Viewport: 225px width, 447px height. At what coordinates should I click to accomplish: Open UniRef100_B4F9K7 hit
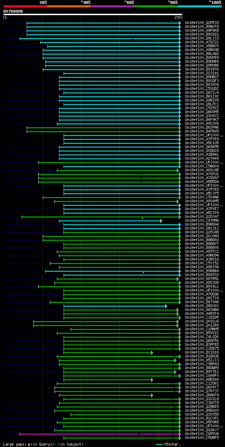coord(202,120)
